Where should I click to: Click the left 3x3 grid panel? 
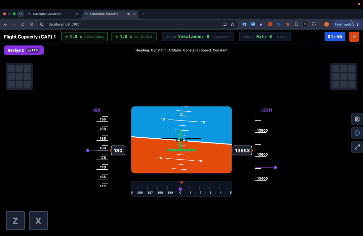pyautogui.click(x=19, y=76)
